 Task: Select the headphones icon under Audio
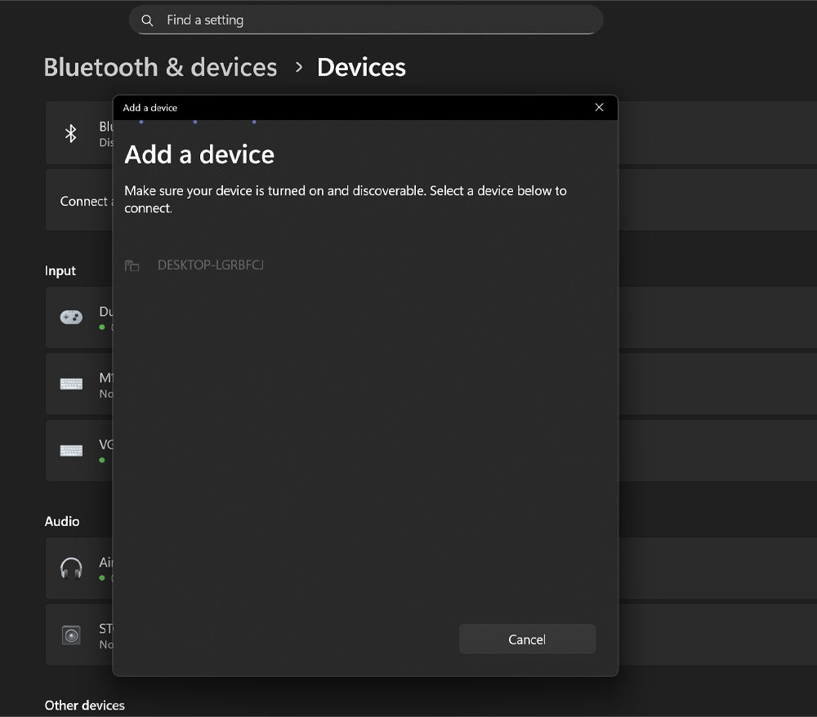(71, 568)
